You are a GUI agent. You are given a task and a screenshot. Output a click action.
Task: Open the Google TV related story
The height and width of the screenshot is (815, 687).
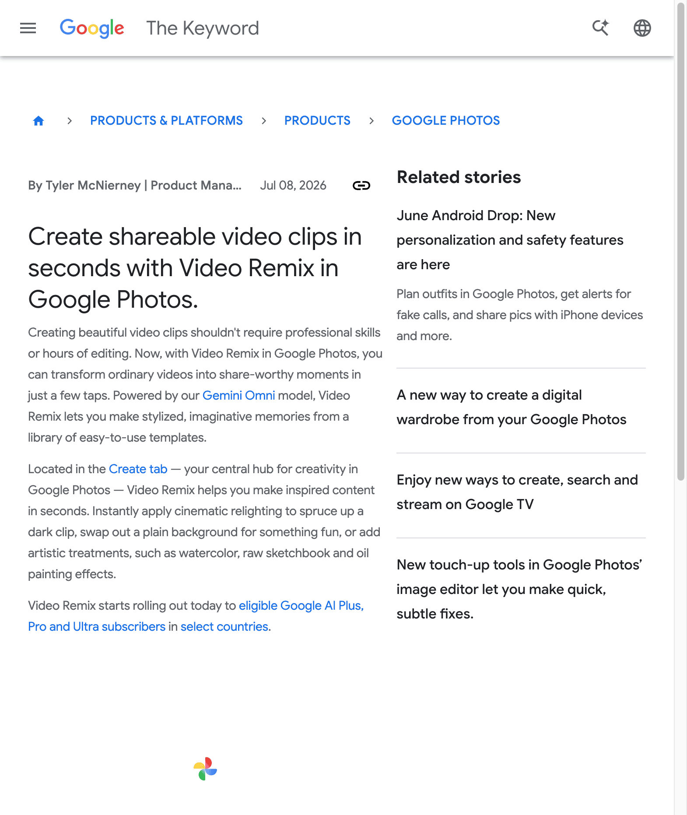tap(517, 492)
